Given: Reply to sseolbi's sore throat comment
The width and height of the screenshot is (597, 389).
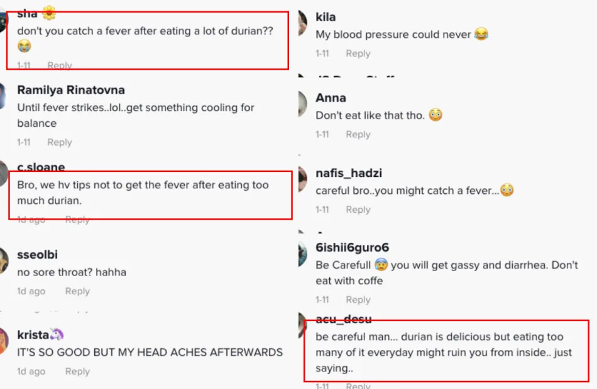Looking at the screenshot, I should click(77, 291).
